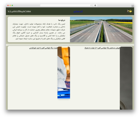Open a new tab with the plus button
Image resolution: width=140 pixels, height=118 pixels.
point(133,6)
